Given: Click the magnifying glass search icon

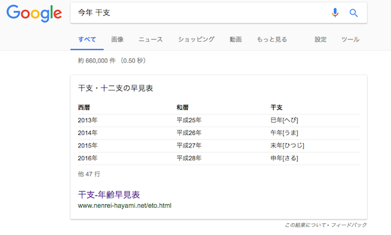Looking at the screenshot, I should pyautogui.click(x=353, y=13).
